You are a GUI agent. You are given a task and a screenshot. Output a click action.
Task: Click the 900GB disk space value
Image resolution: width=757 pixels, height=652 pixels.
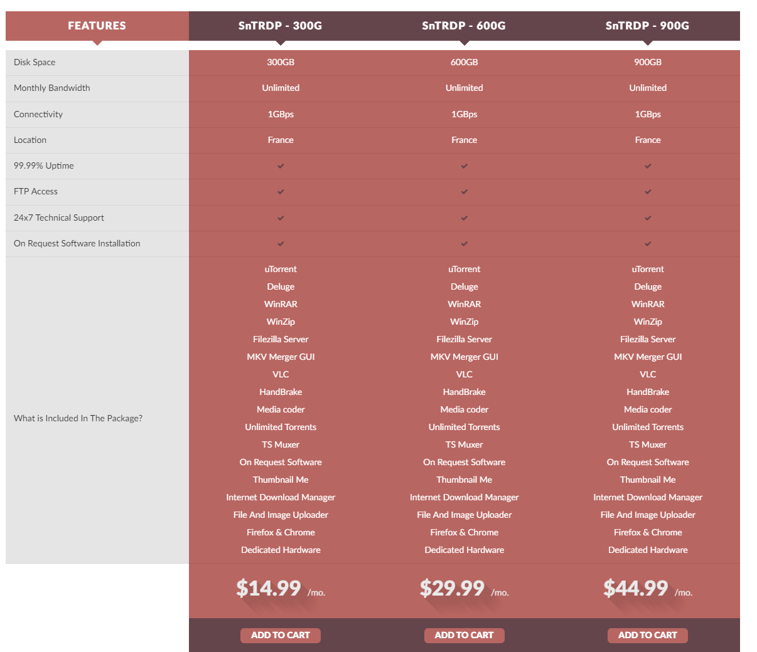coord(648,62)
